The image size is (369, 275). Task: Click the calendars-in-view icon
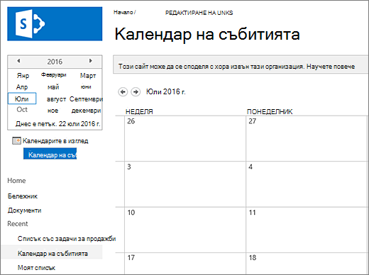click(16, 141)
